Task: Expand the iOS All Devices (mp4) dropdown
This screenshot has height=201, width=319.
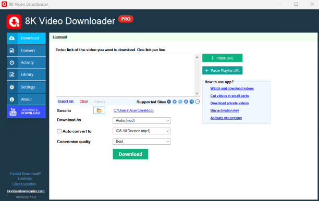Action: point(141,131)
